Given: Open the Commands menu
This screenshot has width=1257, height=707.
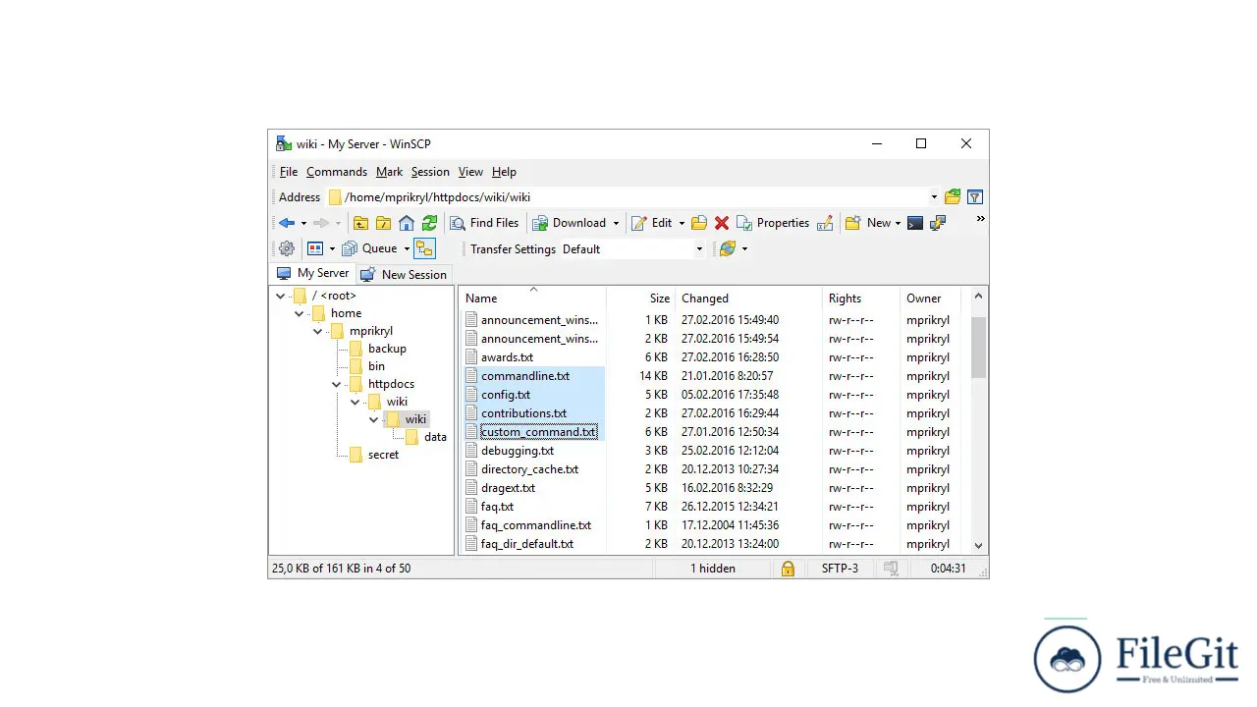Looking at the screenshot, I should point(337,172).
